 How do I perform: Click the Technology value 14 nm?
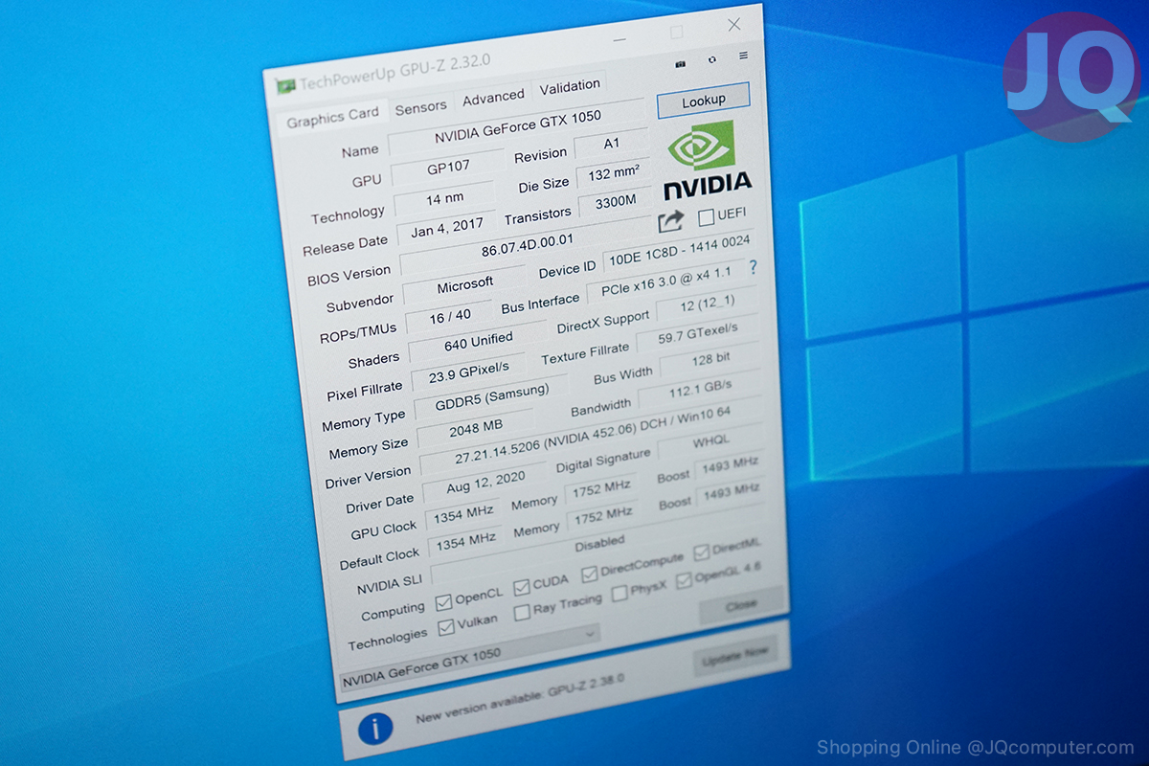(443, 198)
